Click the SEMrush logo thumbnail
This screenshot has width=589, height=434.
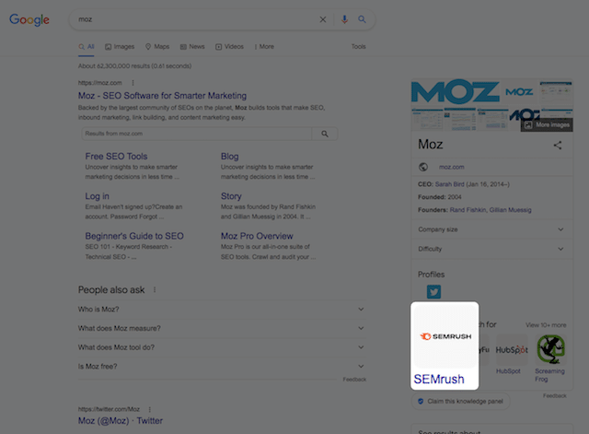[445, 337]
